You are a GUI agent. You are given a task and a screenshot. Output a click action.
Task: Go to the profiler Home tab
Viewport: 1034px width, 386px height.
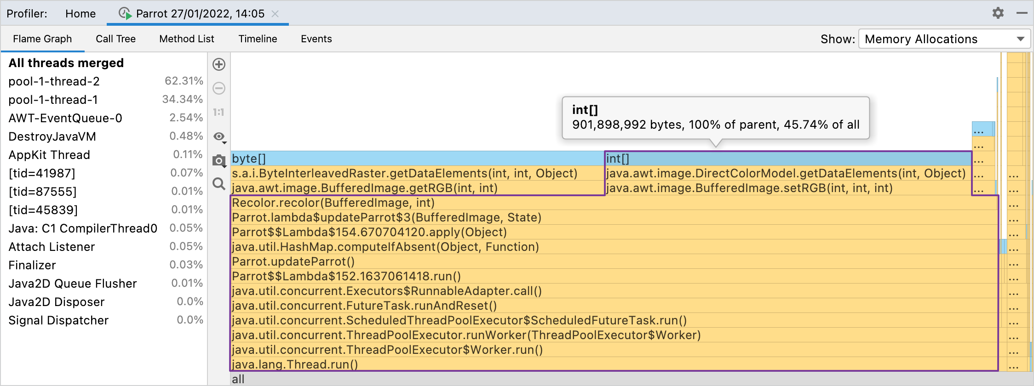point(80,14)
